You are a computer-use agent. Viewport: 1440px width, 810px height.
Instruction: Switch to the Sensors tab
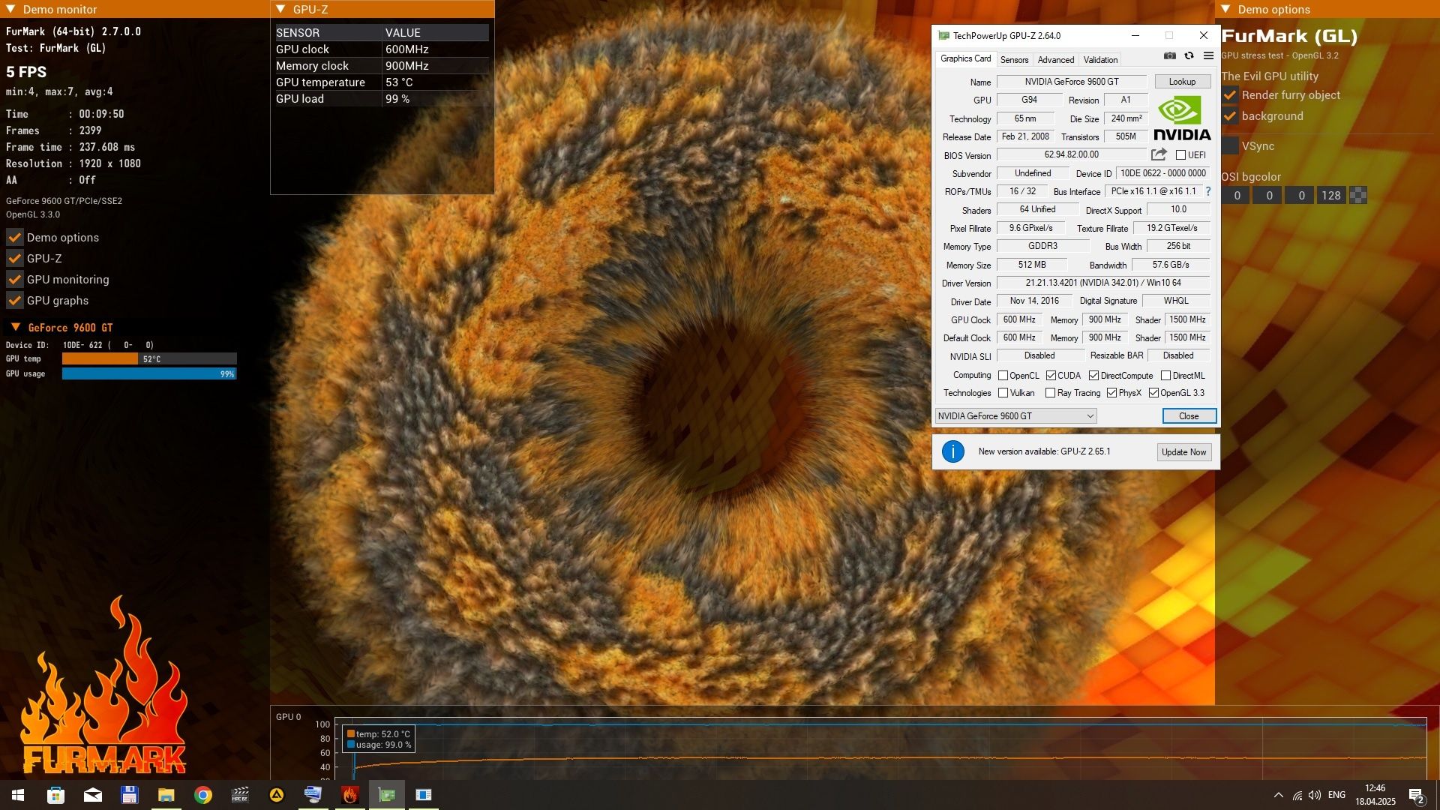coord(1014,60)
